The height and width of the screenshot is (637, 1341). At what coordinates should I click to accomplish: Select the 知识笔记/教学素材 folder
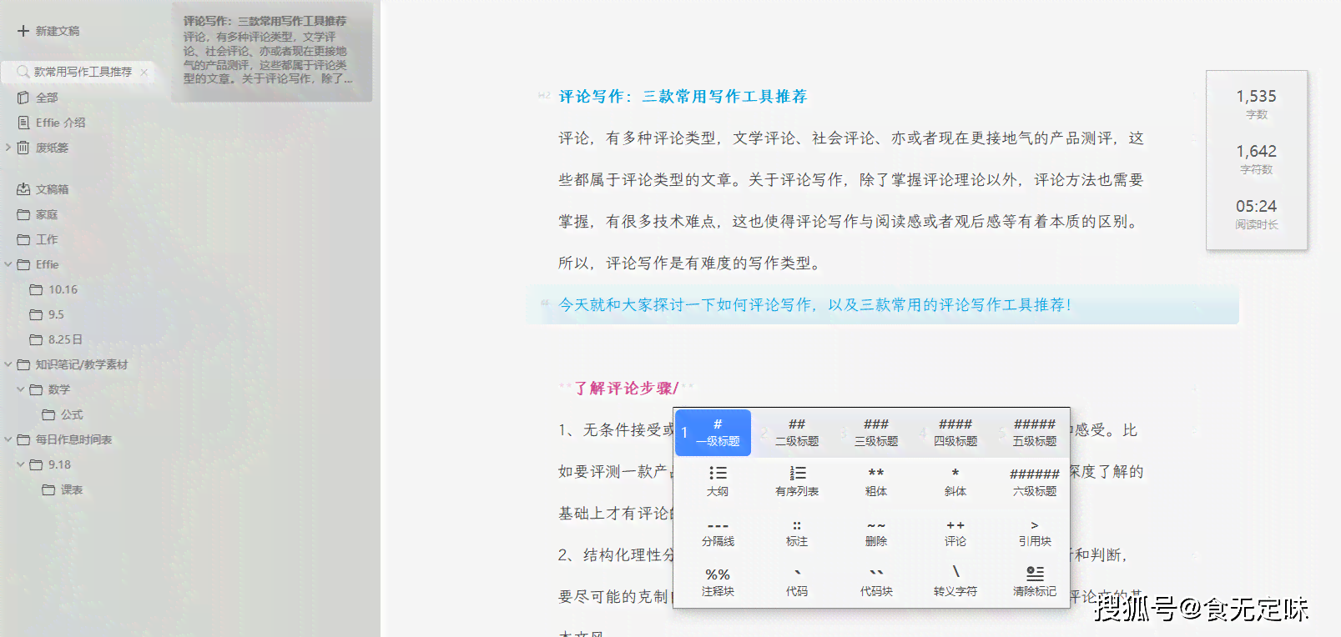[82, 364]
